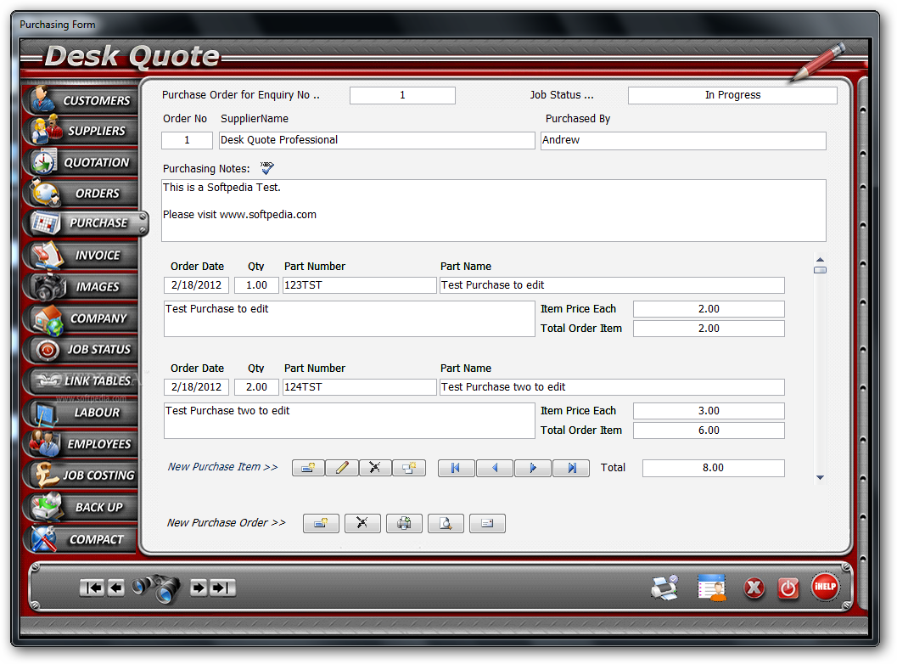Click the printer icon in bottom bar
This screenshot has height=664, width=897.
pyautogui.click(x=664, y=588)
